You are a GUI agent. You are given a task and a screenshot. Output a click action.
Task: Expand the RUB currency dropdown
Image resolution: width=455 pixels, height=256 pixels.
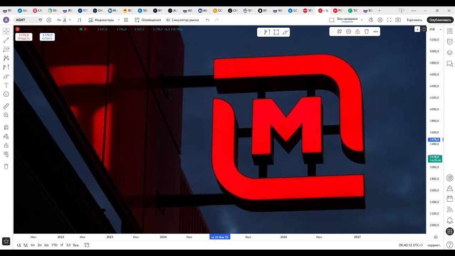point(435,29)
